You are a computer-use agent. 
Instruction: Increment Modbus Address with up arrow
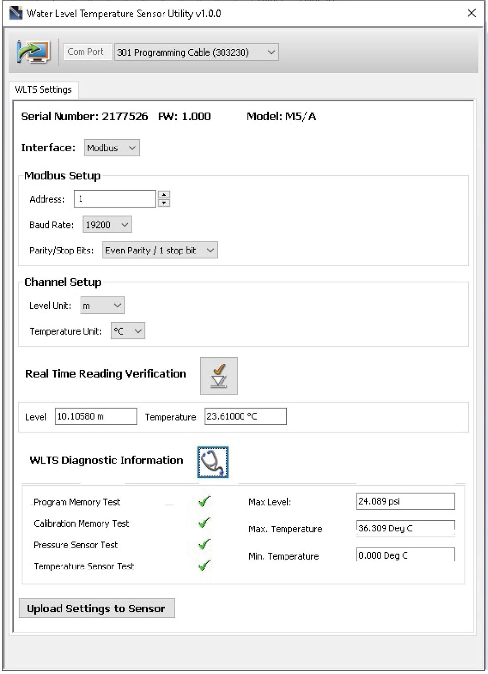164,194
